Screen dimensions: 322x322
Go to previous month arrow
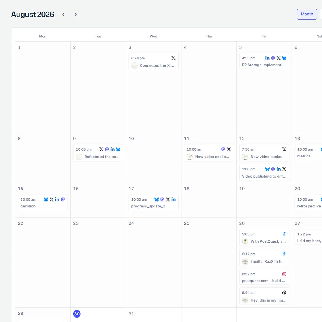click(63, 15)
